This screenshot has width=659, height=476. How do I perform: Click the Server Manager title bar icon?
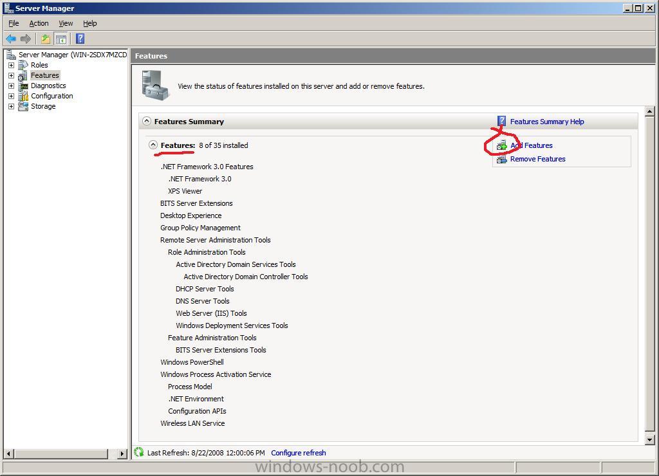tap(8, 8)
